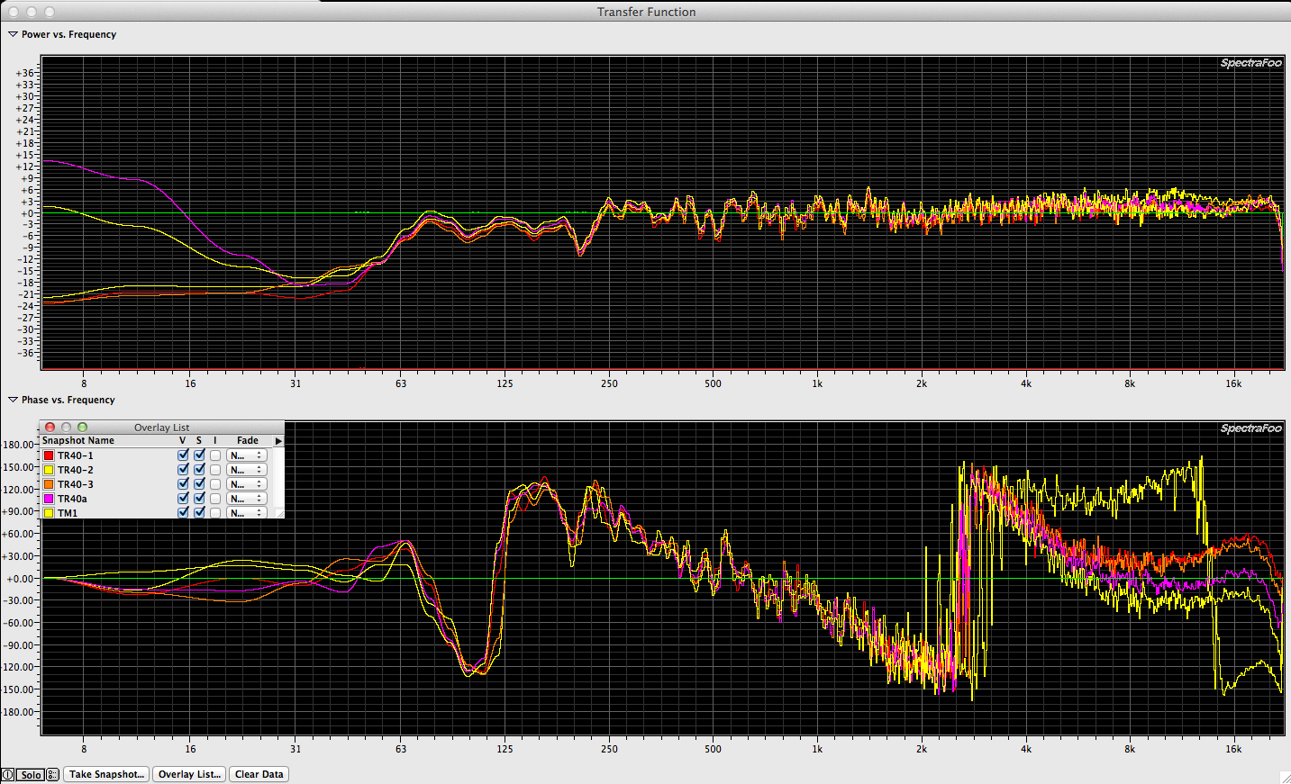The image size is (1291, 784).
Task: Click the resize grip of Overlay List window
Action: pyautogui.click(x=279, y=513)
